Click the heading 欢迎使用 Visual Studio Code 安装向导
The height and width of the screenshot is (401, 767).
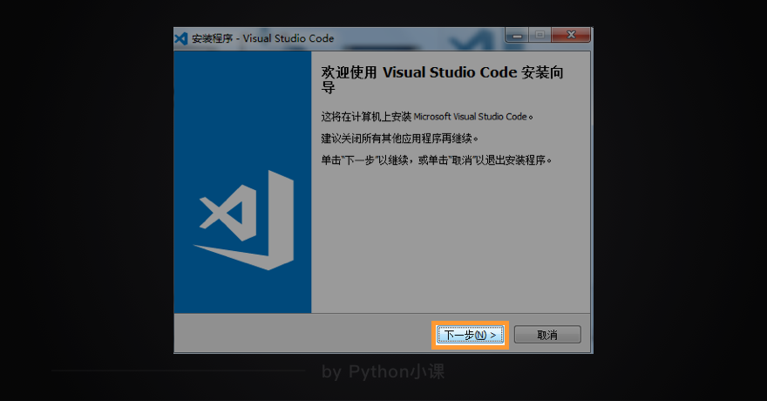[442, 79]
